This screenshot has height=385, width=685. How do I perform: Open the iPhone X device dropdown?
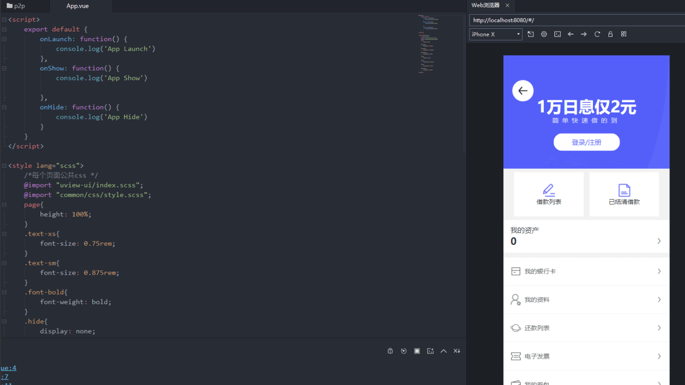[x=495, y=34]
